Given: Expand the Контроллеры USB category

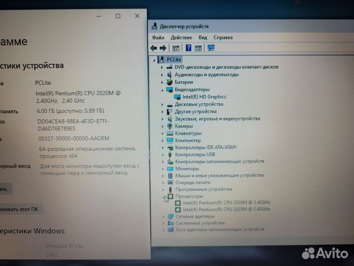Looking at the screenshot, I should tap(163, 155).
